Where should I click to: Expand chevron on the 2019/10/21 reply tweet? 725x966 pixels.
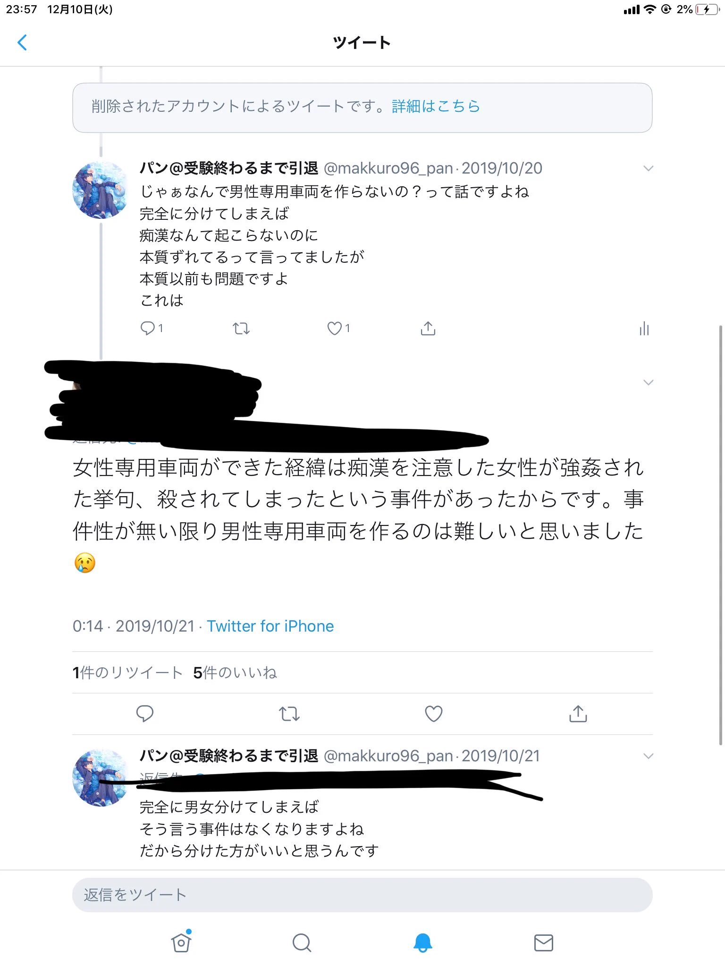click(x=649, y=756)
